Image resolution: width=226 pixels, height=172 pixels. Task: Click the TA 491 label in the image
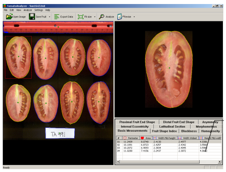[60, 133]
